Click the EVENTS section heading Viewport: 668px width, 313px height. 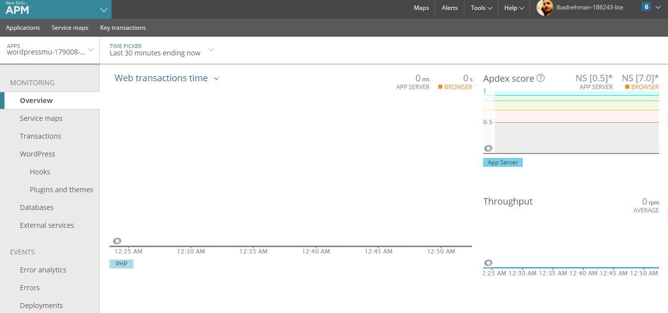pos(22,252)
